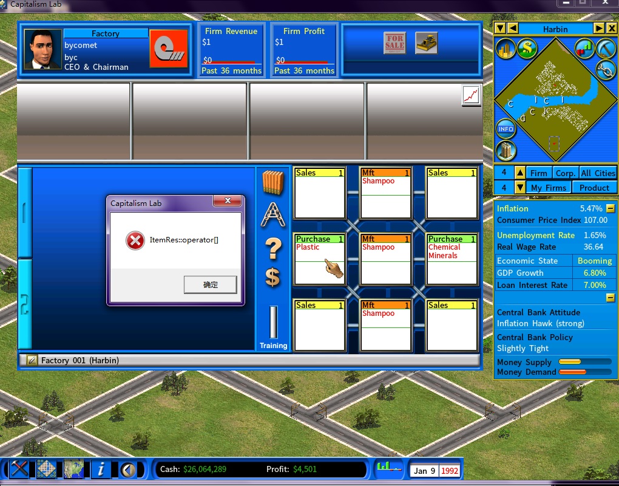Open the world map icon in bottom bar
The width and height of the screenshot is (619, 486).
pos(74,469)
